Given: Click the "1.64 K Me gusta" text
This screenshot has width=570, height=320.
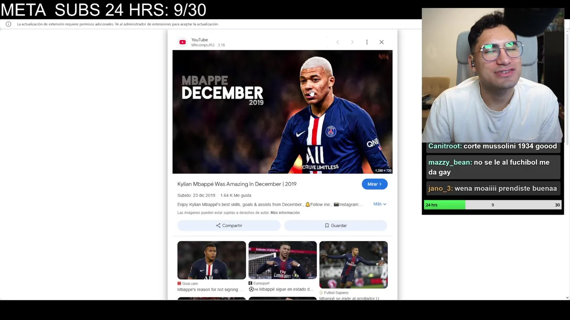Looking at the screenshot, I should pyautogui.click(x=236, y=195).
